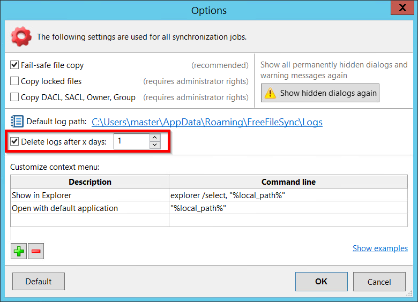
Task: Select the Show in Explorer description cell
Action: pyautogui.click(x=89, y=195)
